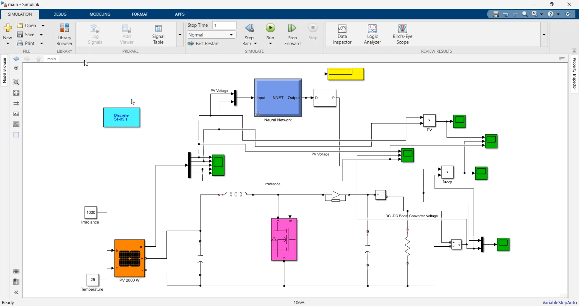Click the Open file button

27,25
